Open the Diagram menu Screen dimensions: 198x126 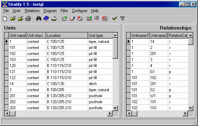(x=50, y=11)
